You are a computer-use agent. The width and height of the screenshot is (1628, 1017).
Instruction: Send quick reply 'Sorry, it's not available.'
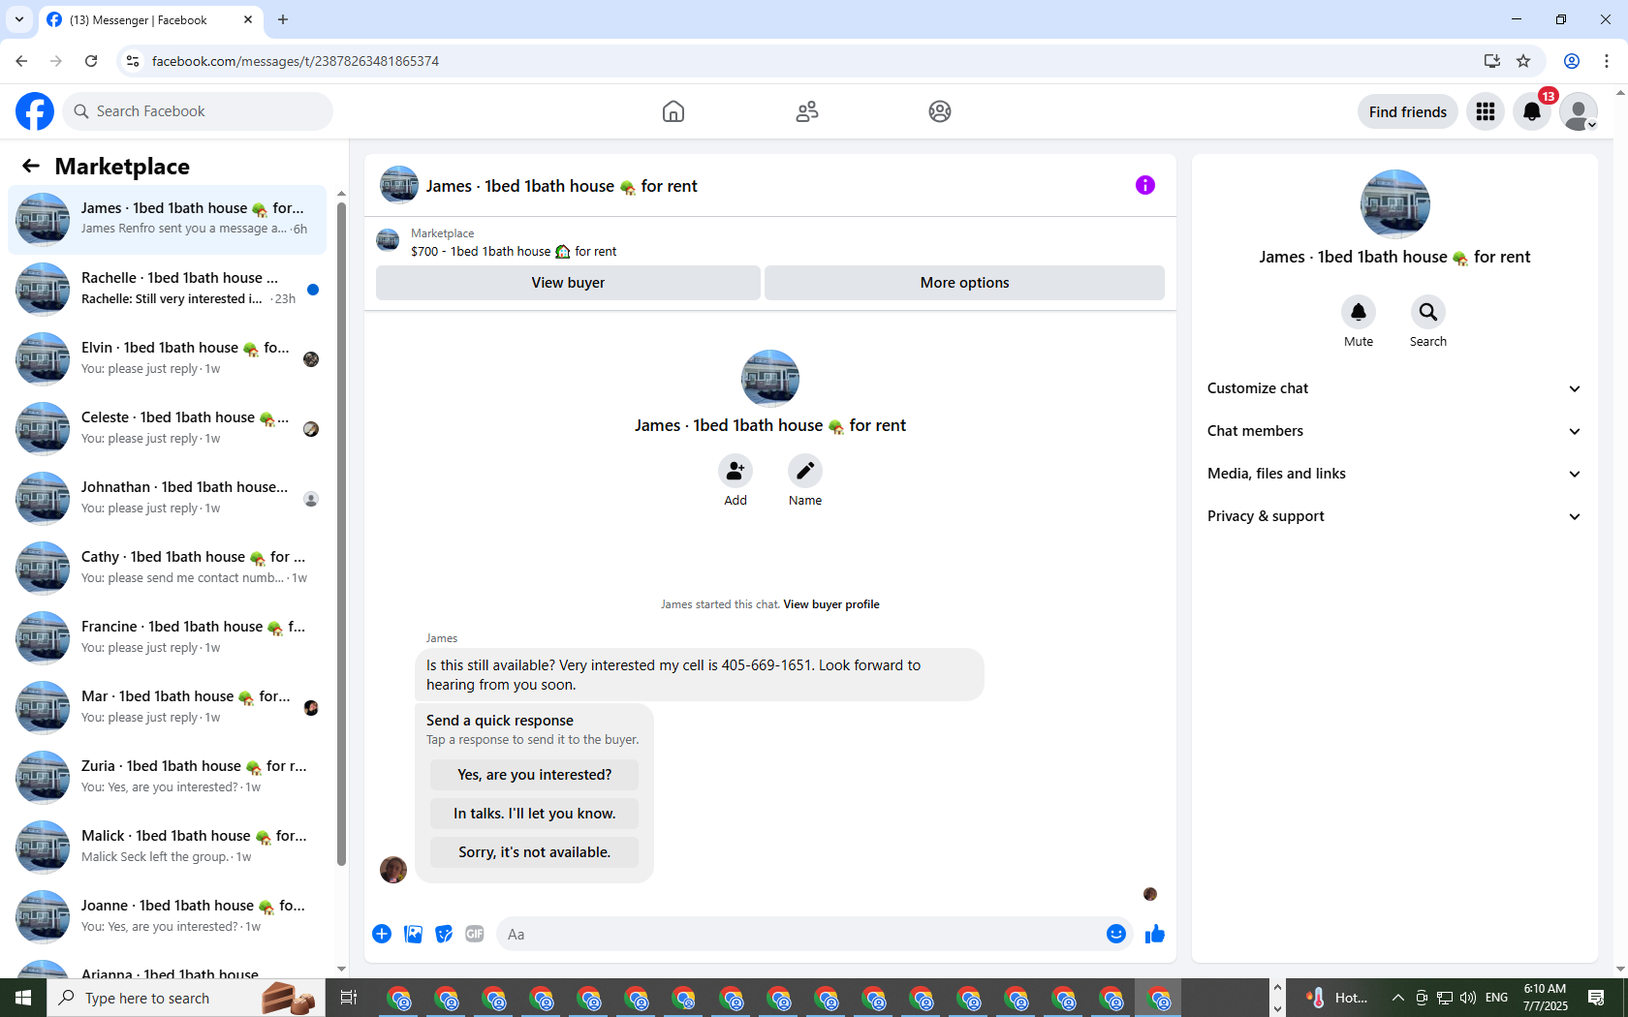(534, 852)
